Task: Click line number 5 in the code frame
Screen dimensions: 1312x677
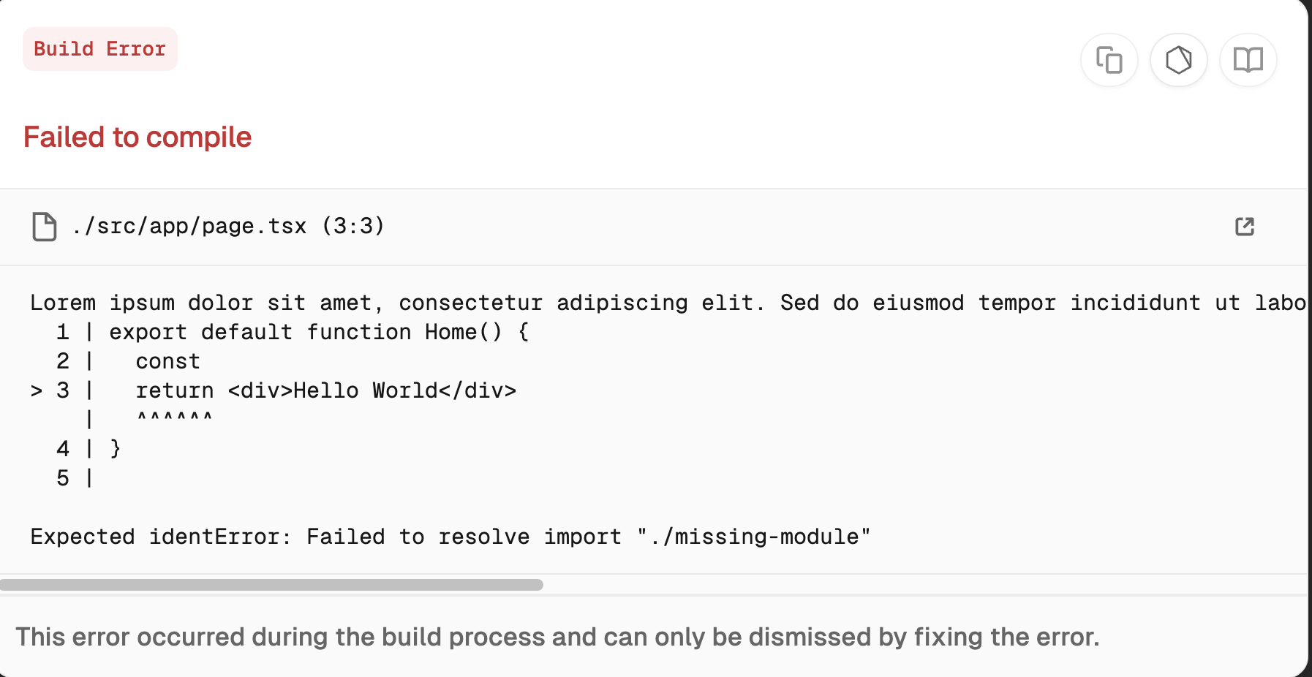Action: click(63, 478)
